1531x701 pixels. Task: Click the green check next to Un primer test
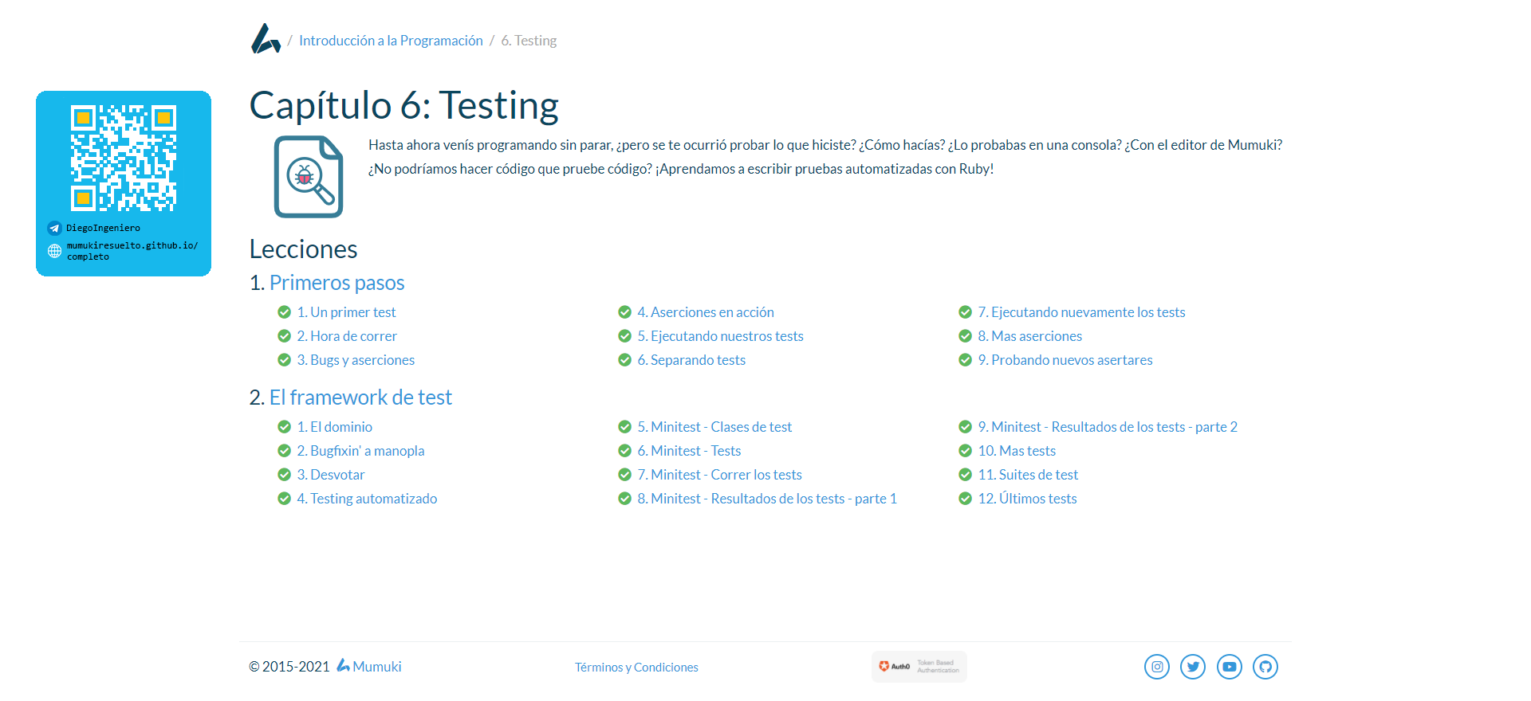284,312
